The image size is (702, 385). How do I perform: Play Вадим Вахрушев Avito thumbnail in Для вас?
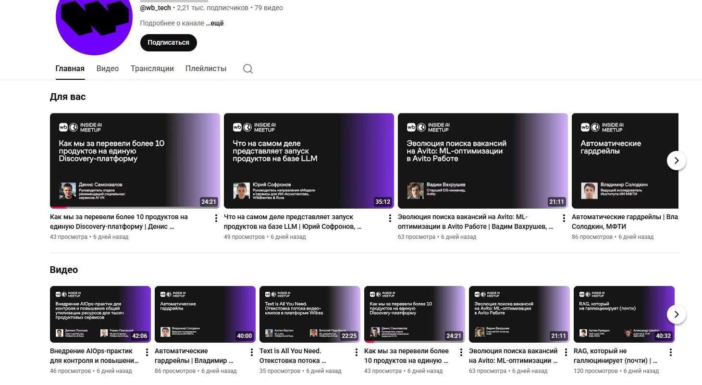[483, 161]
